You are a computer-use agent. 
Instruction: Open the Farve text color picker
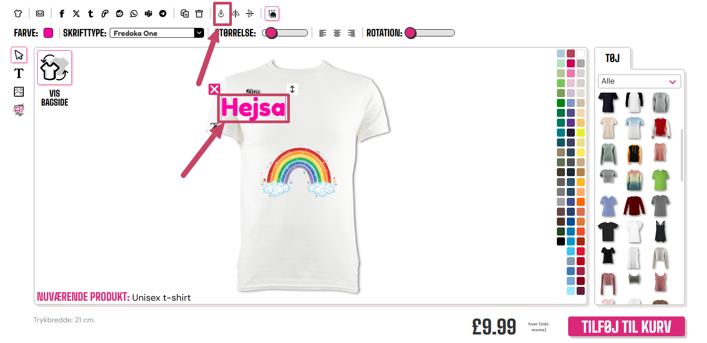coord(49,33)
